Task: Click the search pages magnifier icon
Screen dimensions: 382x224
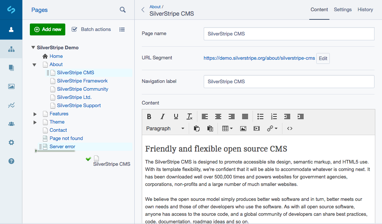Action: [x=123, y=10]
